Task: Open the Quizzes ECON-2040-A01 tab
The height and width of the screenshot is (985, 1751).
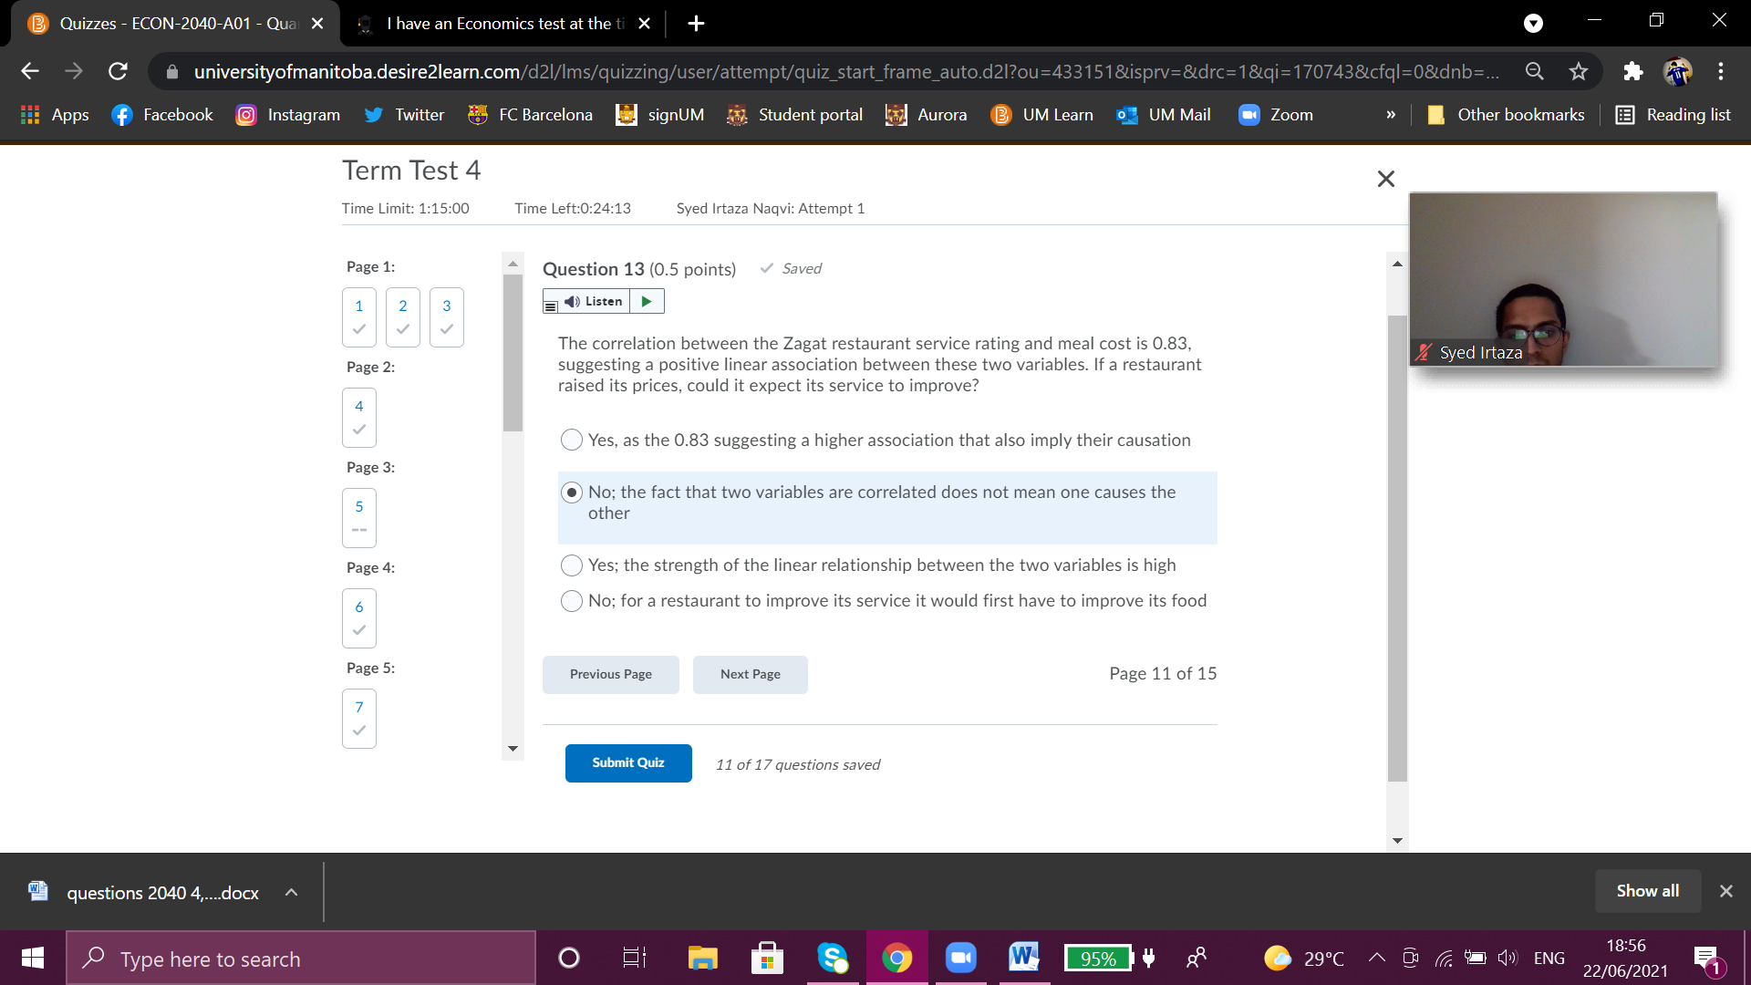Action: (x=173, y=24)
